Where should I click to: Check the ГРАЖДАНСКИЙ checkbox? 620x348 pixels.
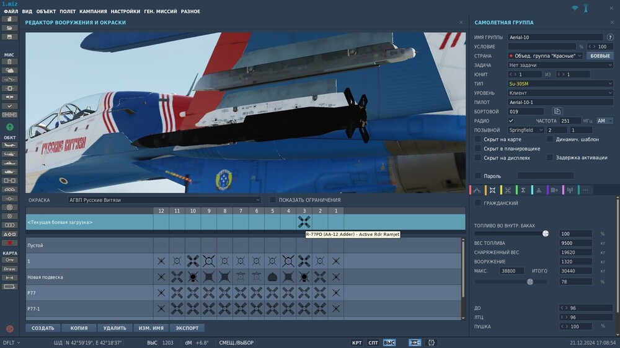click(478, 203)
